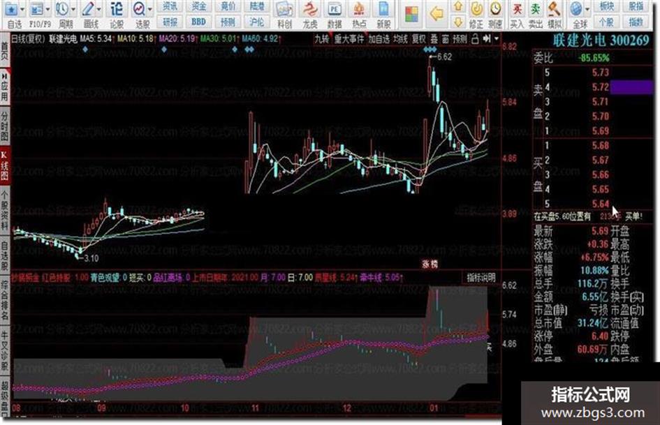Switch to the 自选股 watchlist side tab
This screenshot has width=660, height=425.
(x=5, y=255)
